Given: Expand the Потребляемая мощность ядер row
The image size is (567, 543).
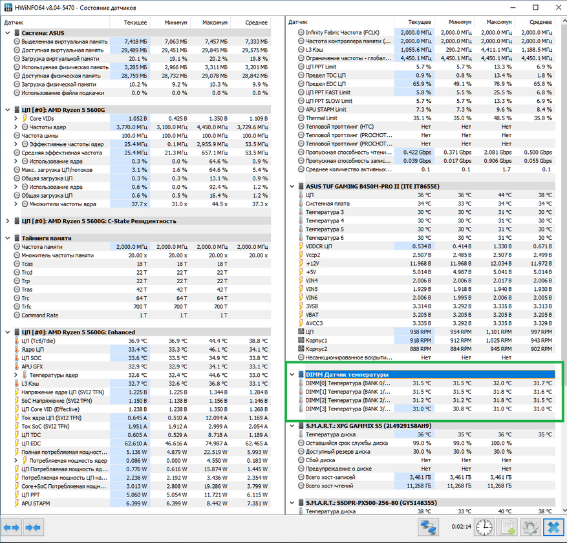Looking at the screenshot, I should [16, 460].
